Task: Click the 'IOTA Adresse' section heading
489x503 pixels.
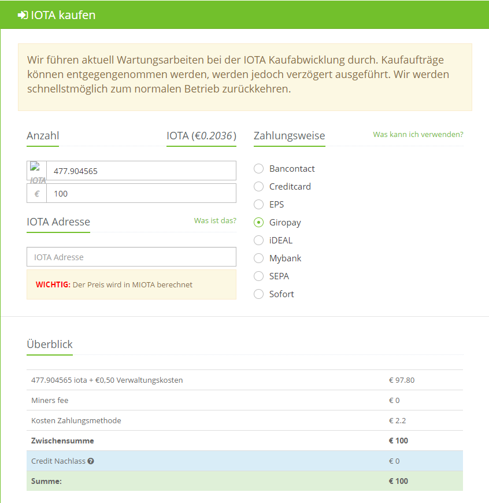Action: 58,222
